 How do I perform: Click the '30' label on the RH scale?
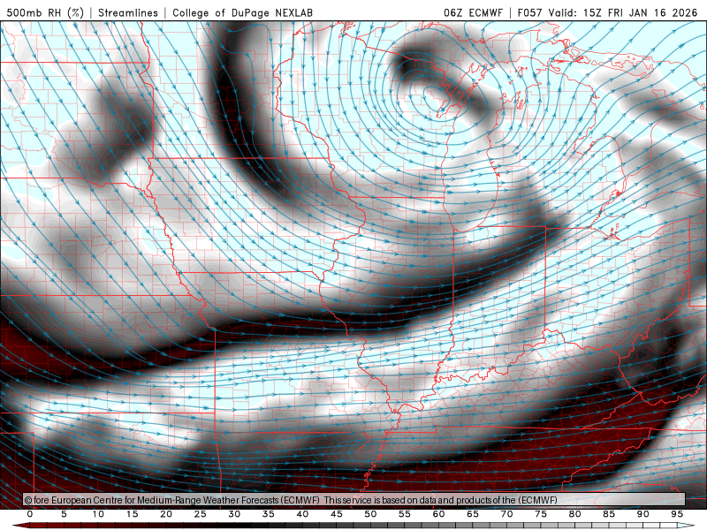[x=234, y=514]
